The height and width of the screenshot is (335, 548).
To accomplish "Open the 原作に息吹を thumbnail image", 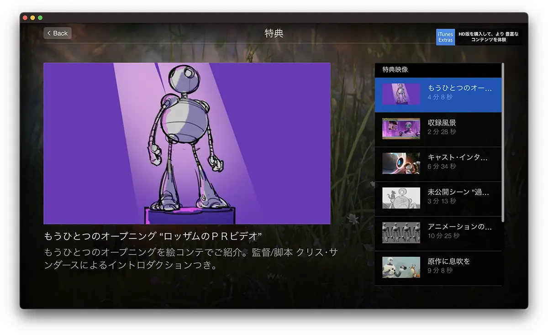I will pos(401,267).
